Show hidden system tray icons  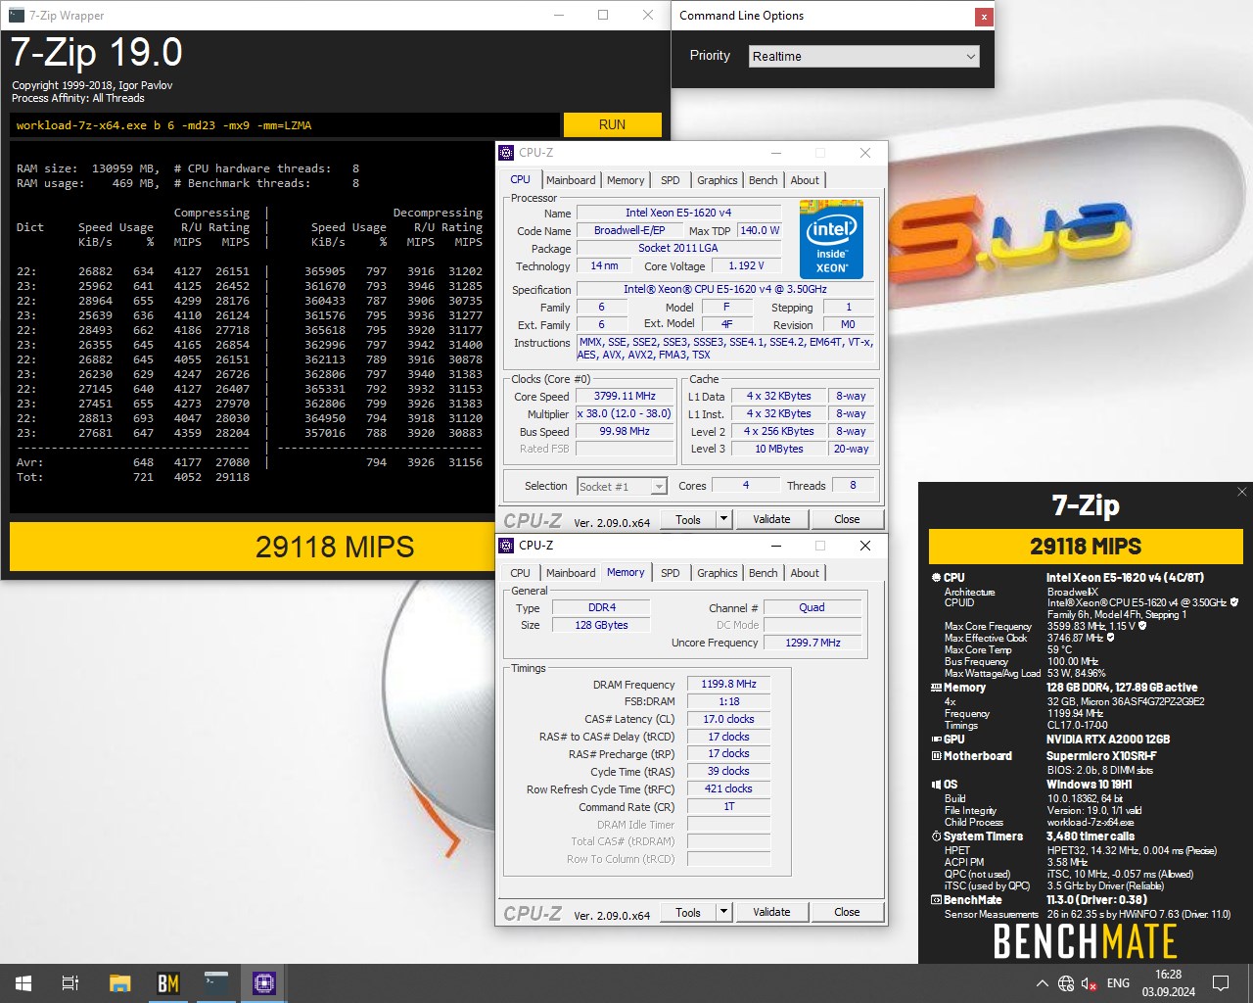(x=1042, y=983)
